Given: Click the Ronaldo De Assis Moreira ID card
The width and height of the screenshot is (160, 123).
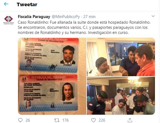Looking at the screenshot, I should (x=49, y=93).
